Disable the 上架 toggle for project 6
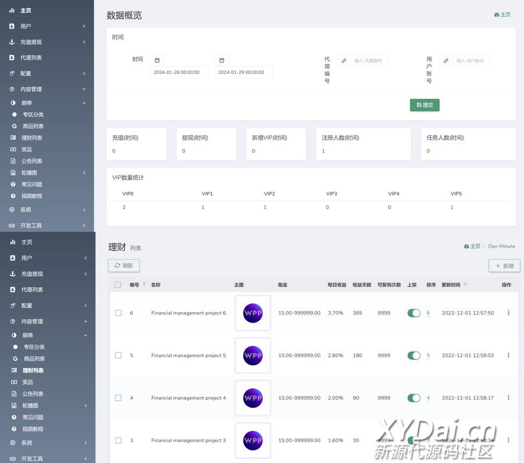This screenshot has height=463, width=524. pyautogui.click(x=413, y=313)
